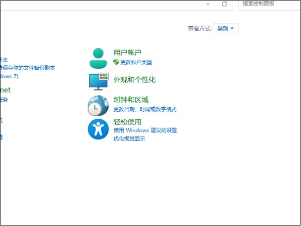This screenshot has width=301, height=226.
Task: Open the 轻松使用 accessibility icon
Action: 98,129
